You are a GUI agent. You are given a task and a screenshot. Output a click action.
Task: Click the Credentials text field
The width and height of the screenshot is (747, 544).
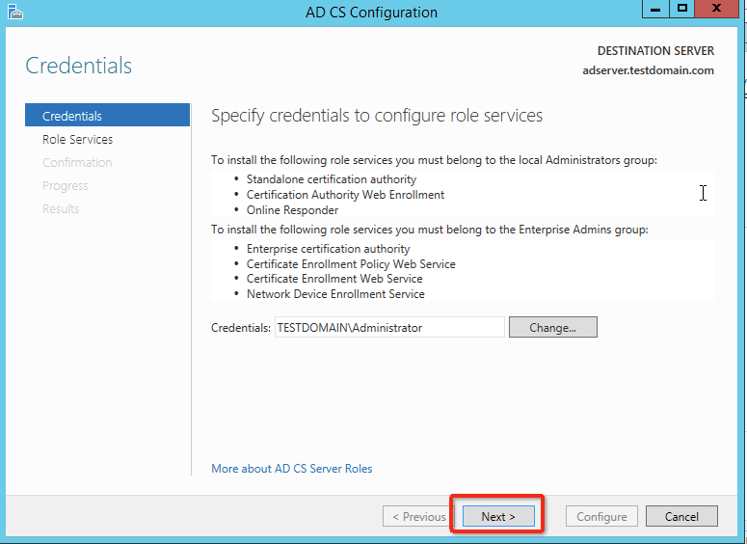(x=389, y=327)
